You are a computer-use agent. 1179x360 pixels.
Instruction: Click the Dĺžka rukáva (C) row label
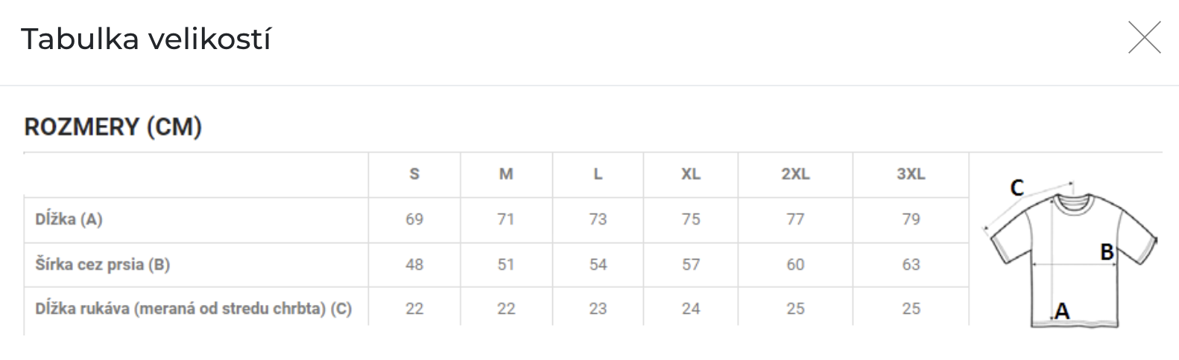click(x=194, y=308)
